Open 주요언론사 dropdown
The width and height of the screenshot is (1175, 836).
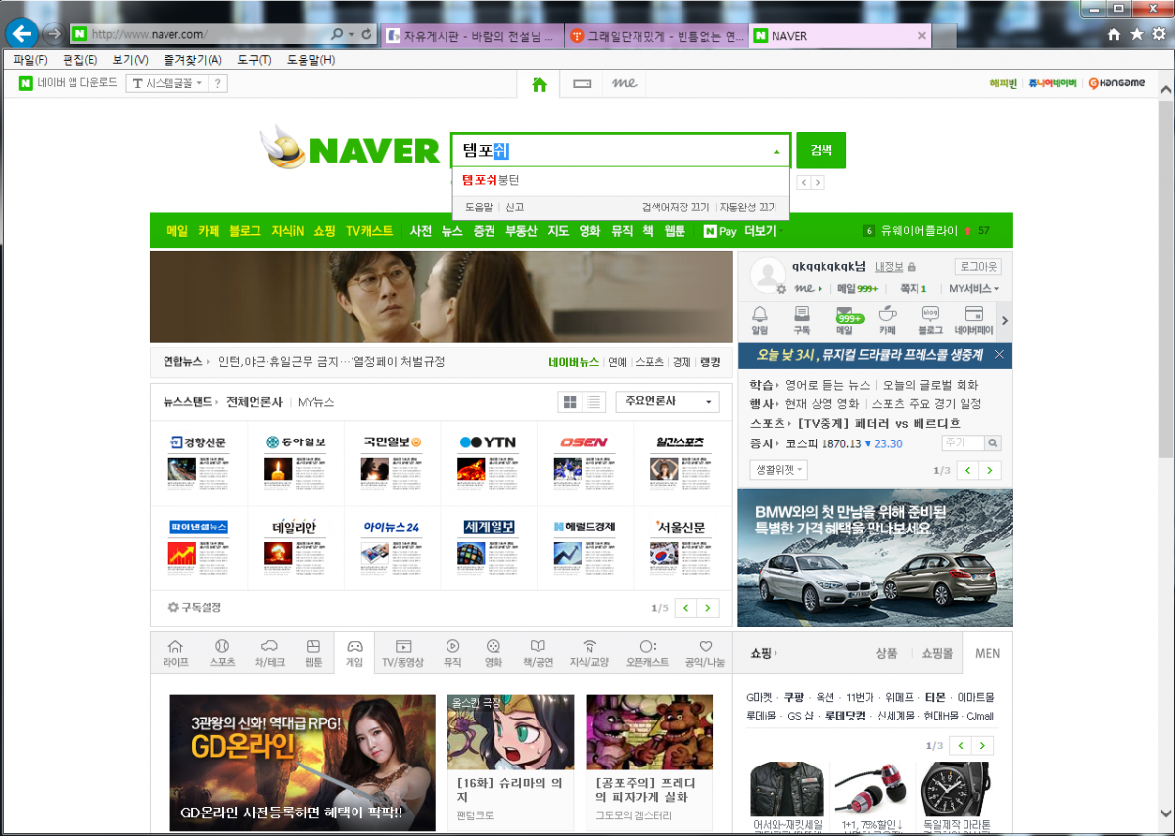(x=667, y=402)
